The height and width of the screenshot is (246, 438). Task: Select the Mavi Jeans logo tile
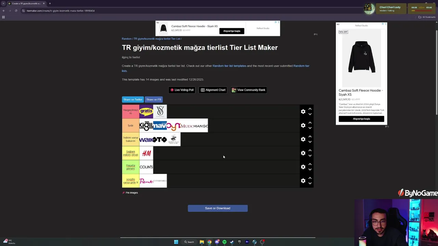coord(160,125)
